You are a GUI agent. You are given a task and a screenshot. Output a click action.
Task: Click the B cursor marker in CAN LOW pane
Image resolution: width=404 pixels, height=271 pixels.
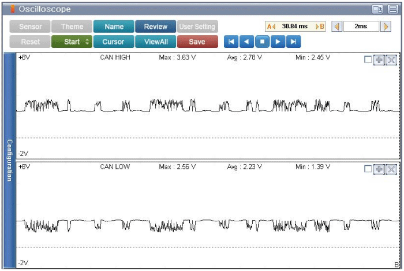coord(396,265)
